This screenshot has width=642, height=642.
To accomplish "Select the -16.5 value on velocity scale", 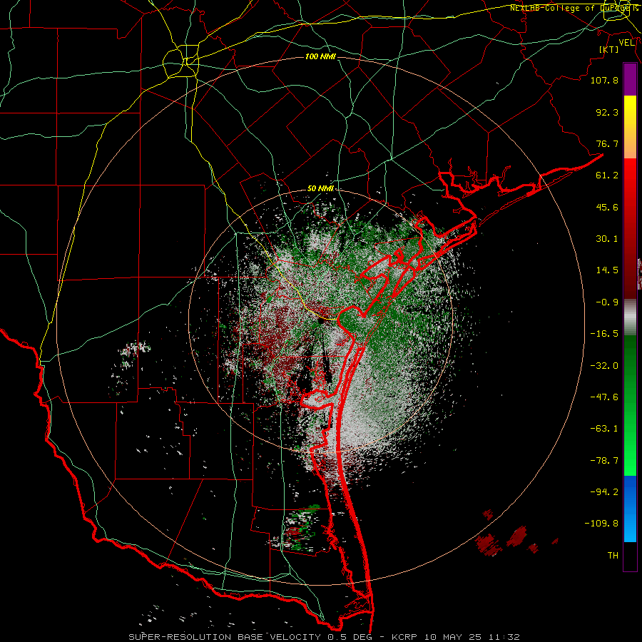I will 604,334.
